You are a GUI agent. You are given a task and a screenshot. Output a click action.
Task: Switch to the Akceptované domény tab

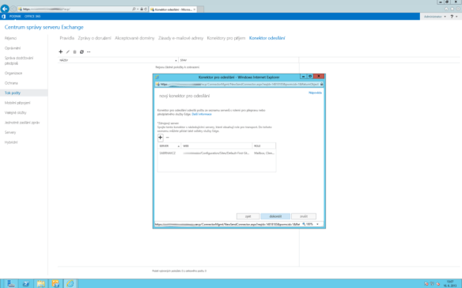click(134, 38)
